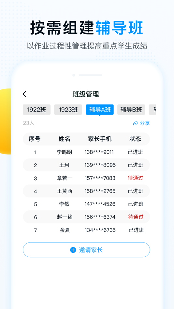Viewport: 174px width, 309px height.
Task: Click phone number 134****6735
Action: 100,230
